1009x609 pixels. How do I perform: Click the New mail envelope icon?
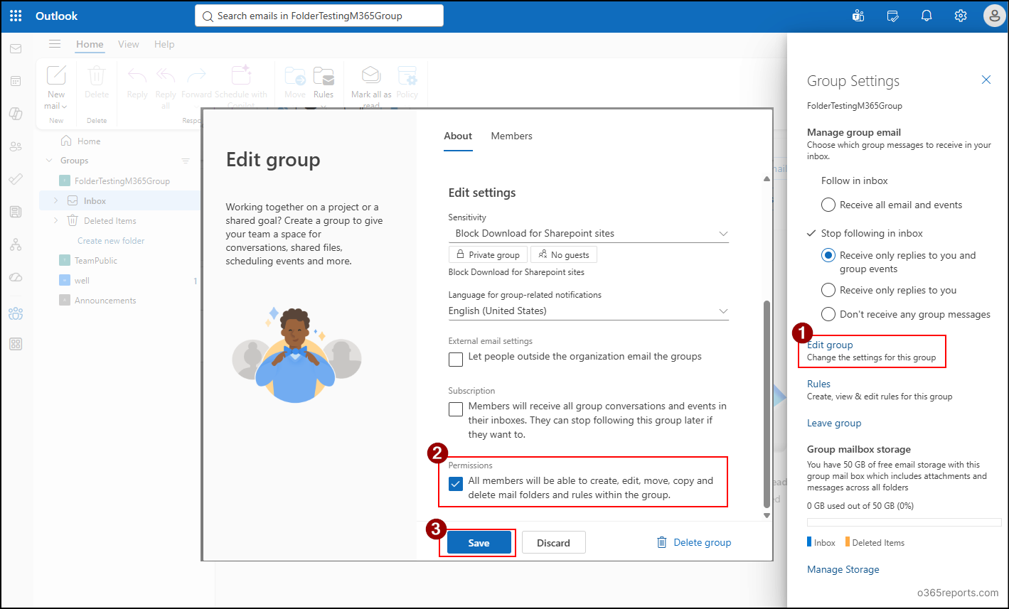click(56, 75)
